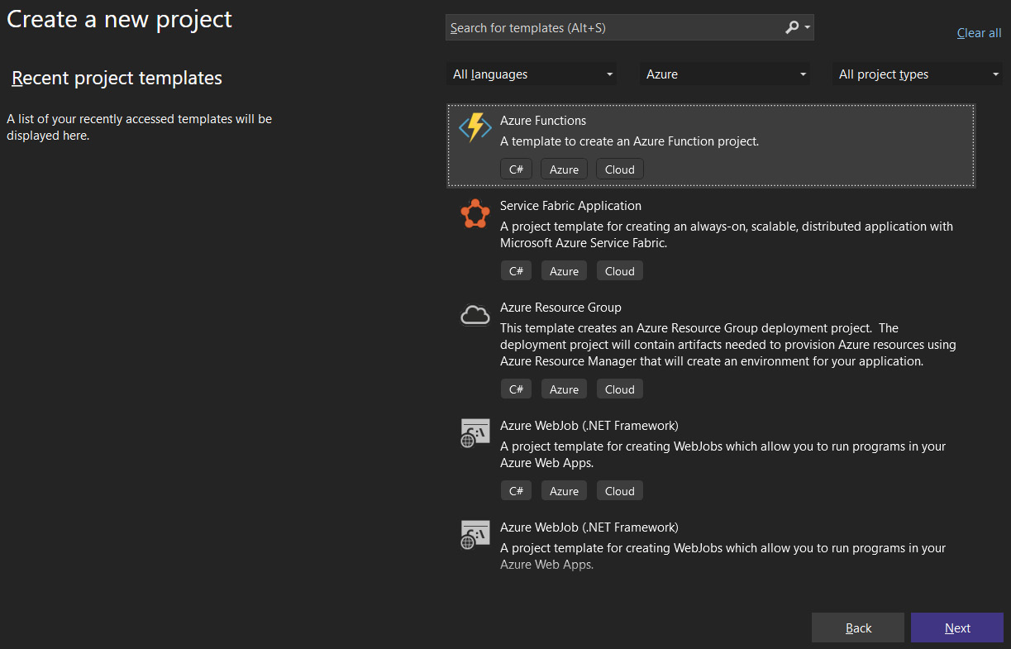Open the All languages dropdown
This screenshot has width=1011, height=649.
pos(532,74)
